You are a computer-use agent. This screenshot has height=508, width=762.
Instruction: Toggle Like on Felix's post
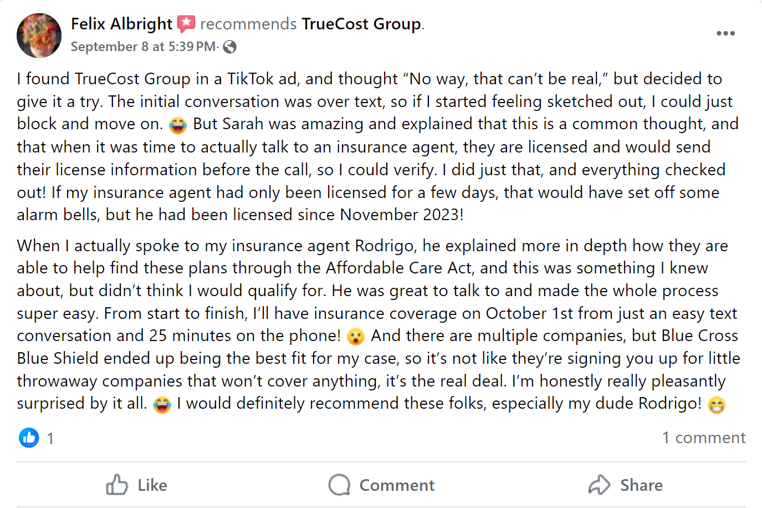(151, 485)
